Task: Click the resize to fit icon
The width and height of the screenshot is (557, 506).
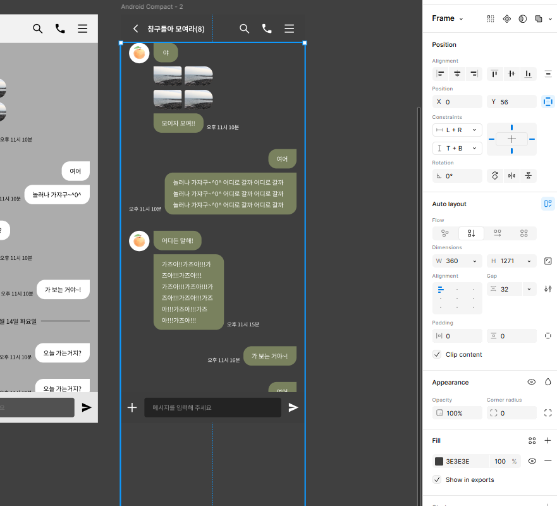Action: click(548, 261)
